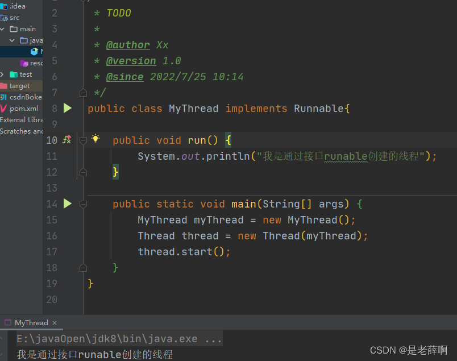The image size is (457, 361).
Task: Select the csdnBoke module file
Action: (21, 97)
